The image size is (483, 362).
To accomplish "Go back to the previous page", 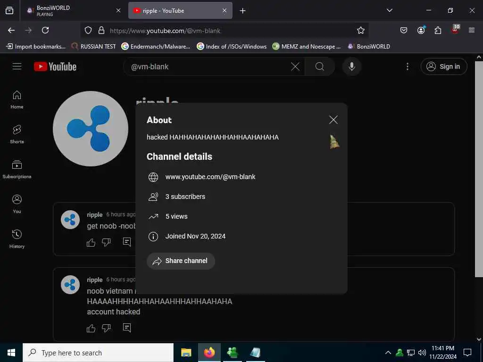I will click(x=11, y=30).
